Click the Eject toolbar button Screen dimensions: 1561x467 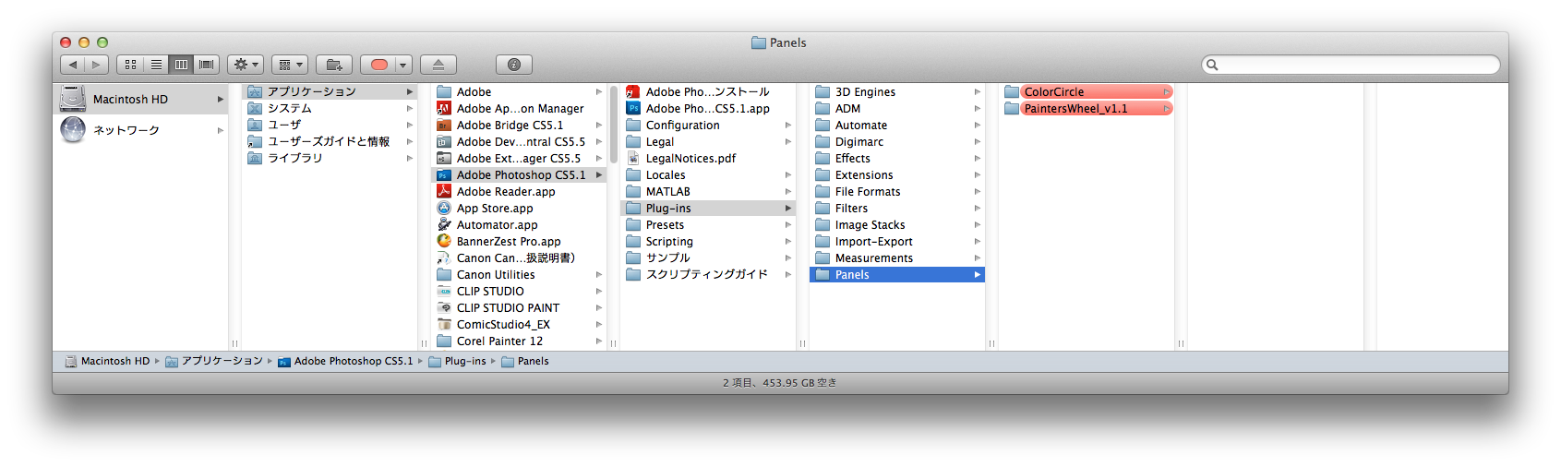coord(438,65)
